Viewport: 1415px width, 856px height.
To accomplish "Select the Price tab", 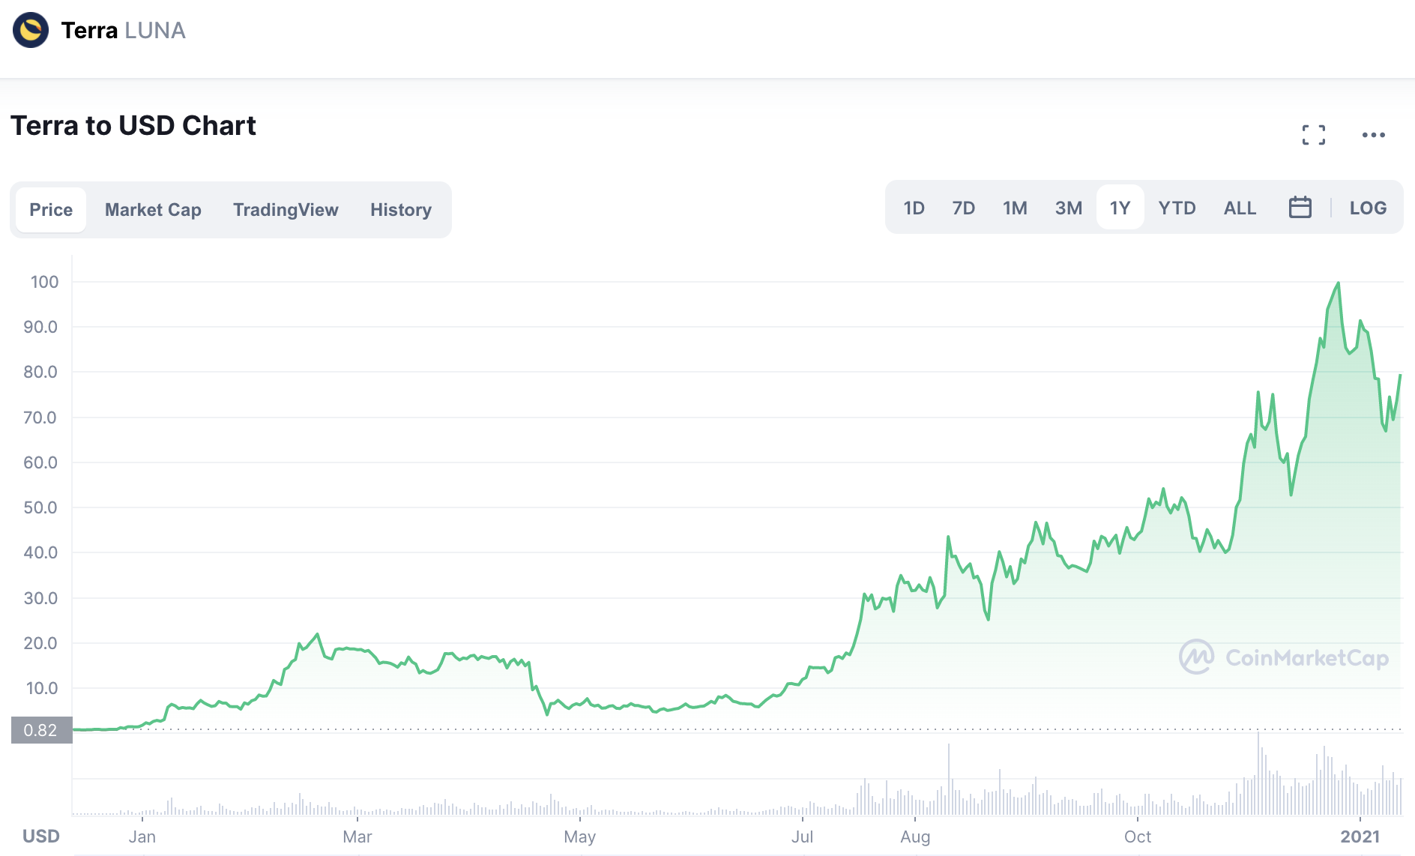I will click(x=51, y=210).
